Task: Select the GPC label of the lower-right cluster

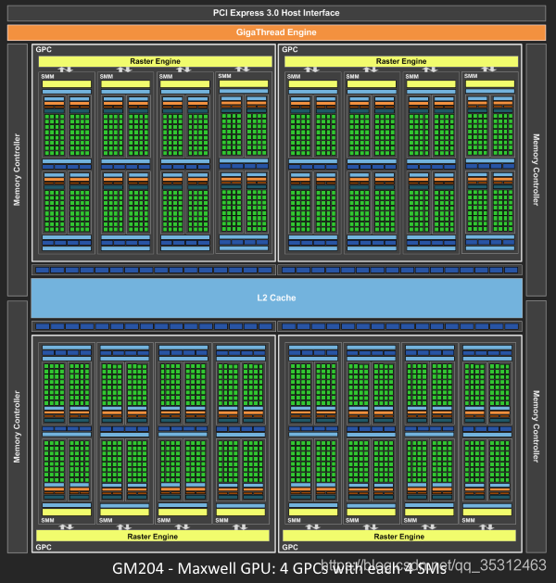Action: click(290, 547)
